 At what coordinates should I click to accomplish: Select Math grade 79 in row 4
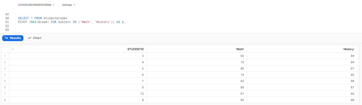(x=197, y=75)
